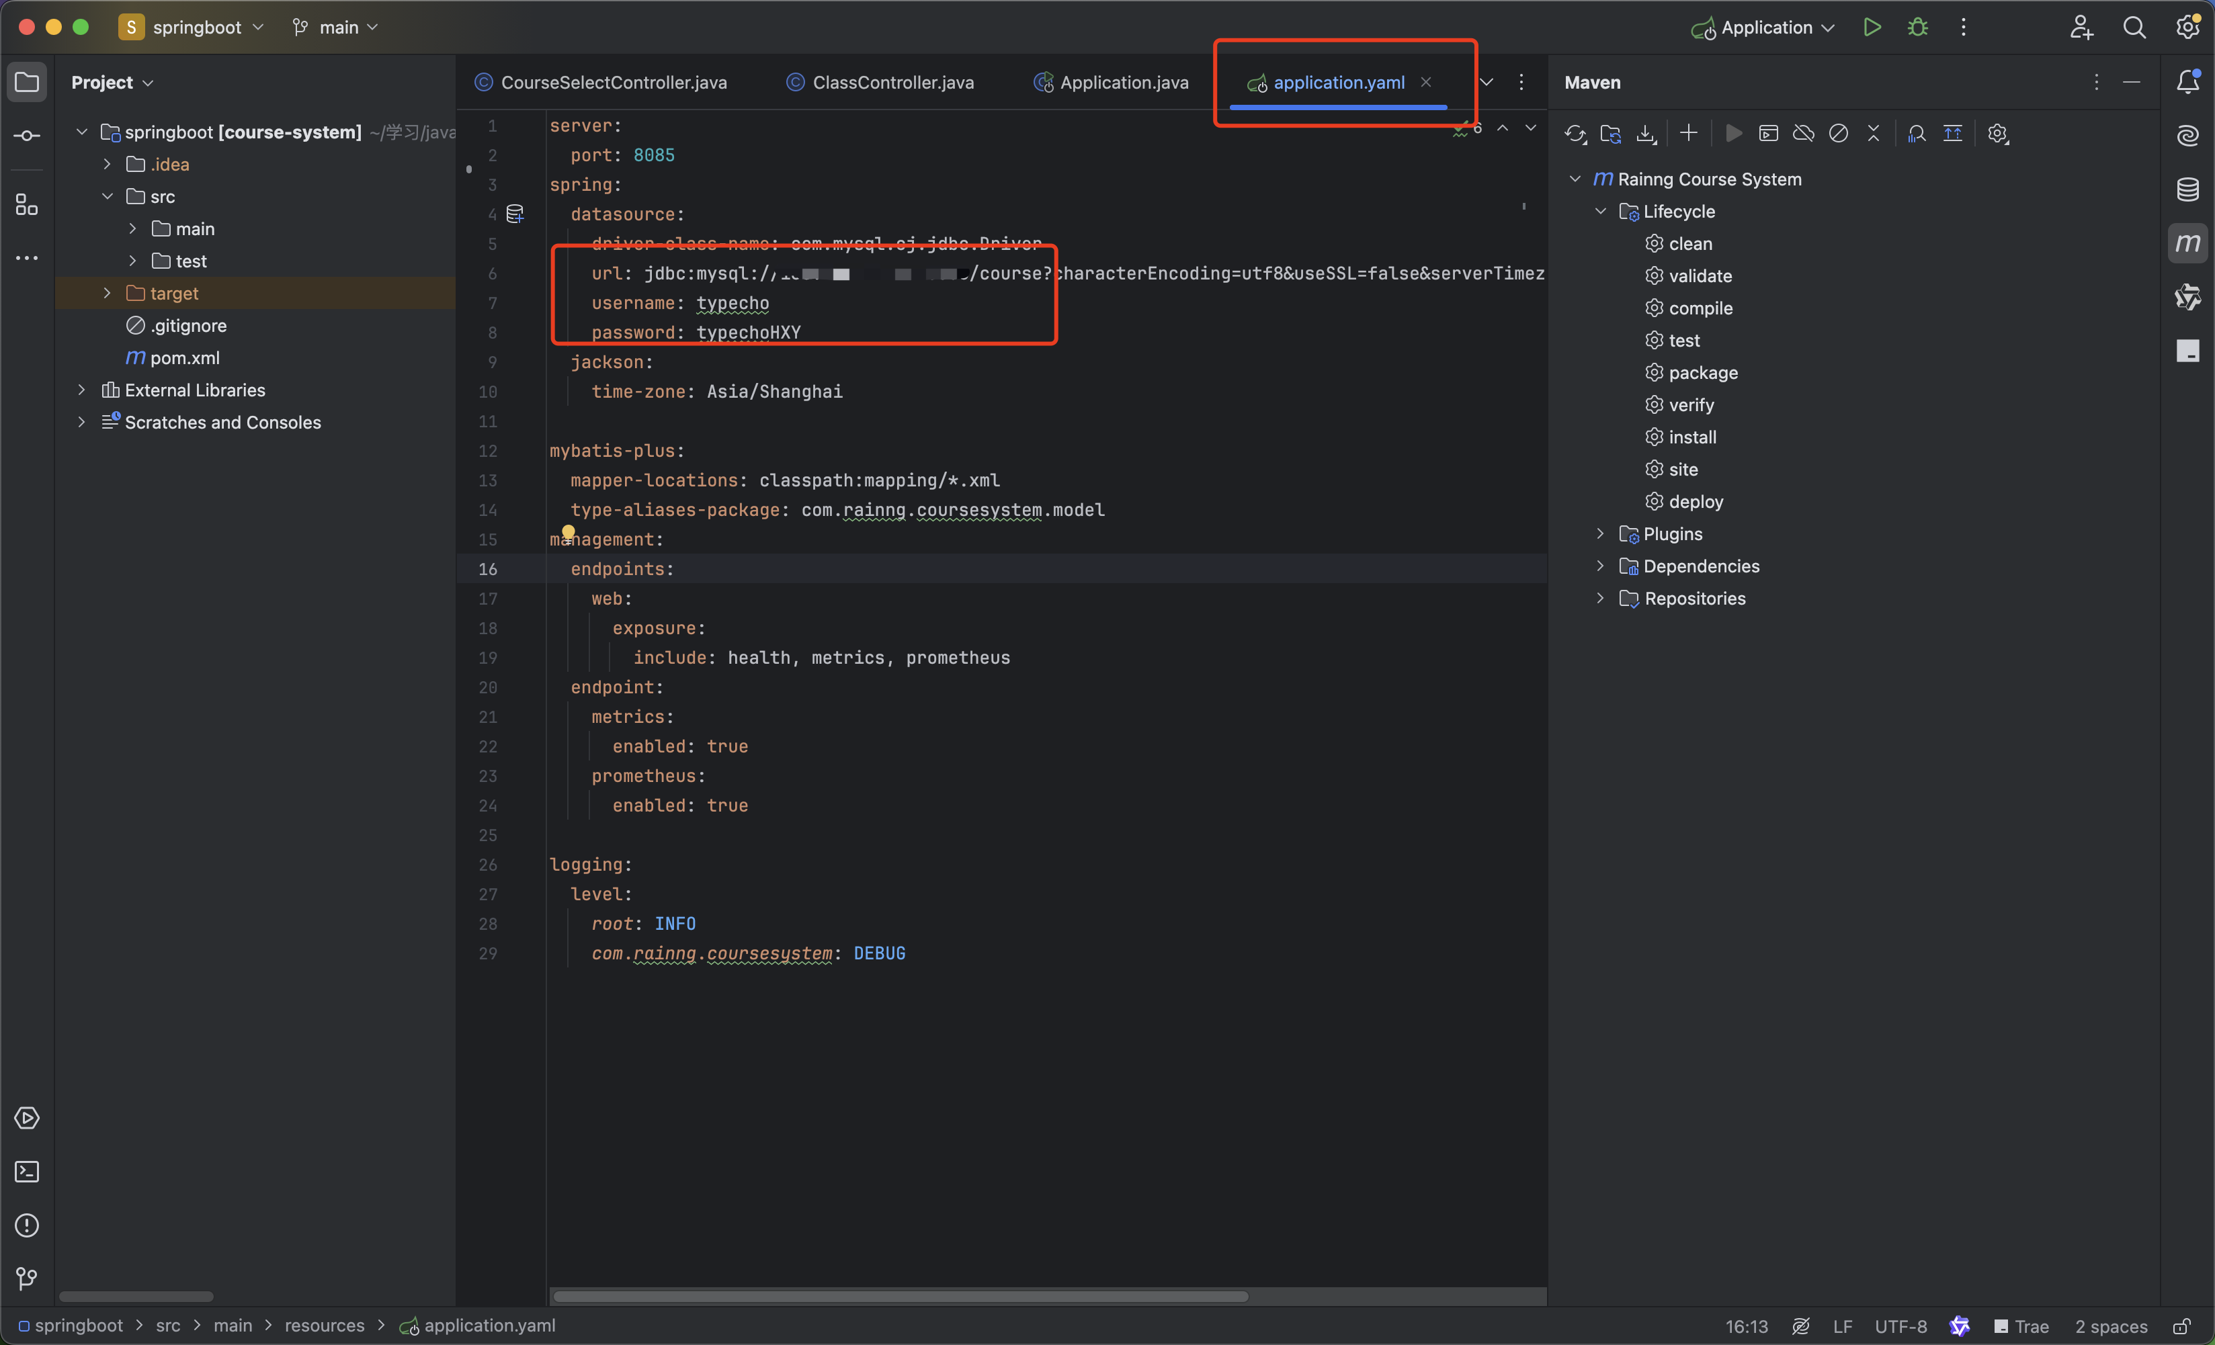
Task: Click execute Maven goal icon
Action: pyautogui.click(x=1768, y=134)
